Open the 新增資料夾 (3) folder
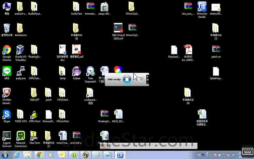Image resolution: width=254 pixels, height=159 pixels. [216, 31]
